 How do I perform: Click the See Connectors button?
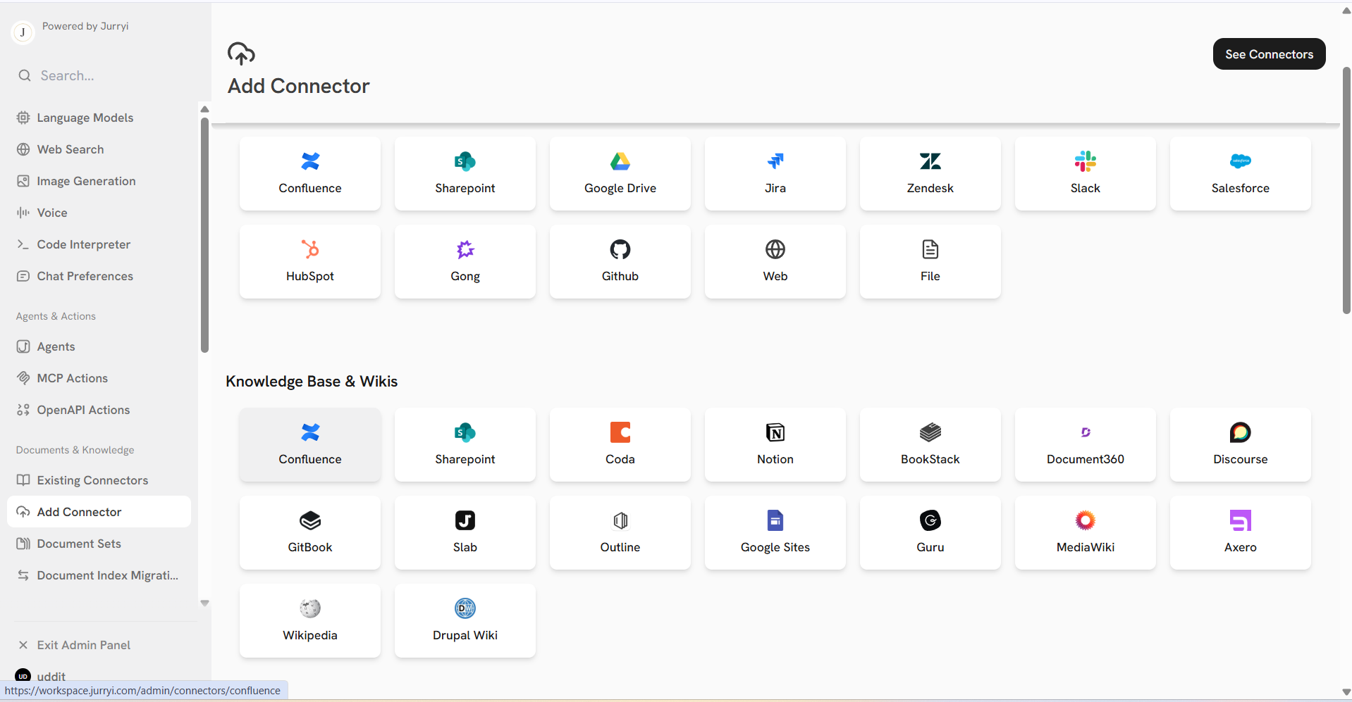[x=1269, y=54]
